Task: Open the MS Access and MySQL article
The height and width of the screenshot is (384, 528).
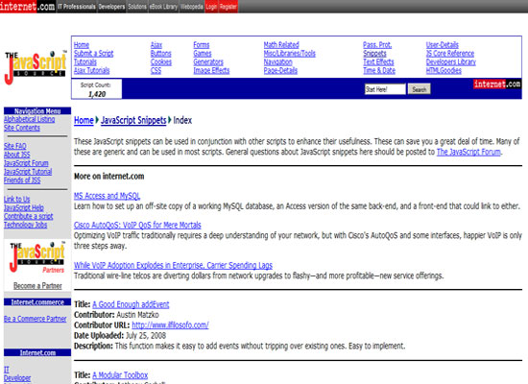Action: pos(107,196)
